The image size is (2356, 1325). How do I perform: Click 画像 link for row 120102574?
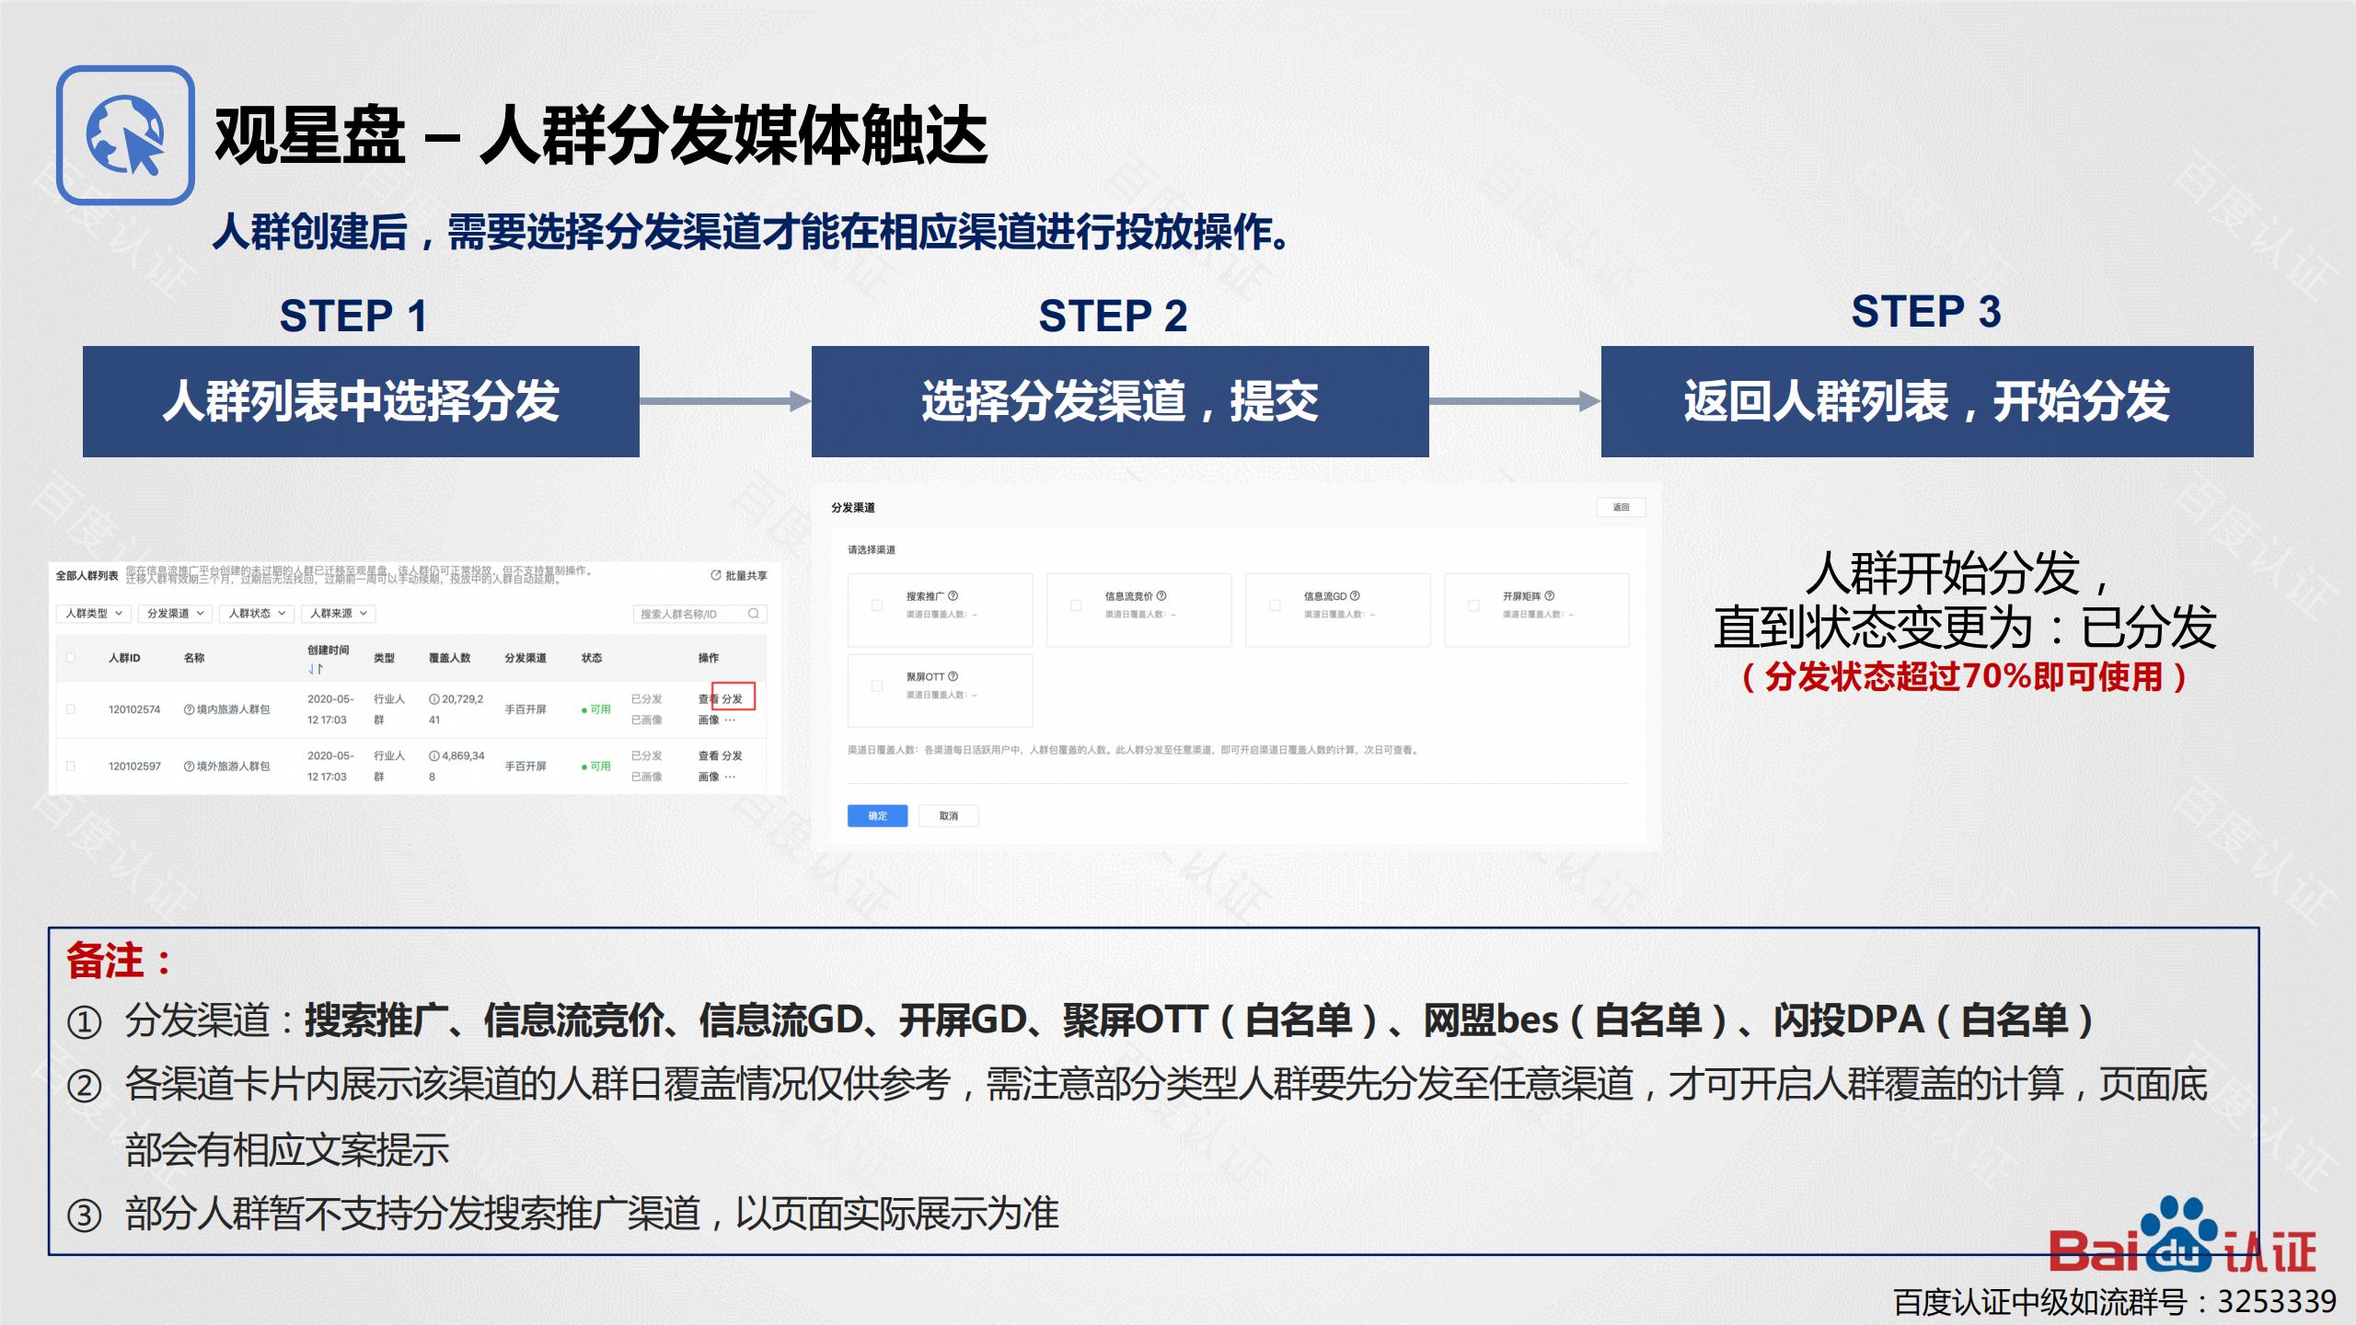pyautogui.click(x=709, y=720)
